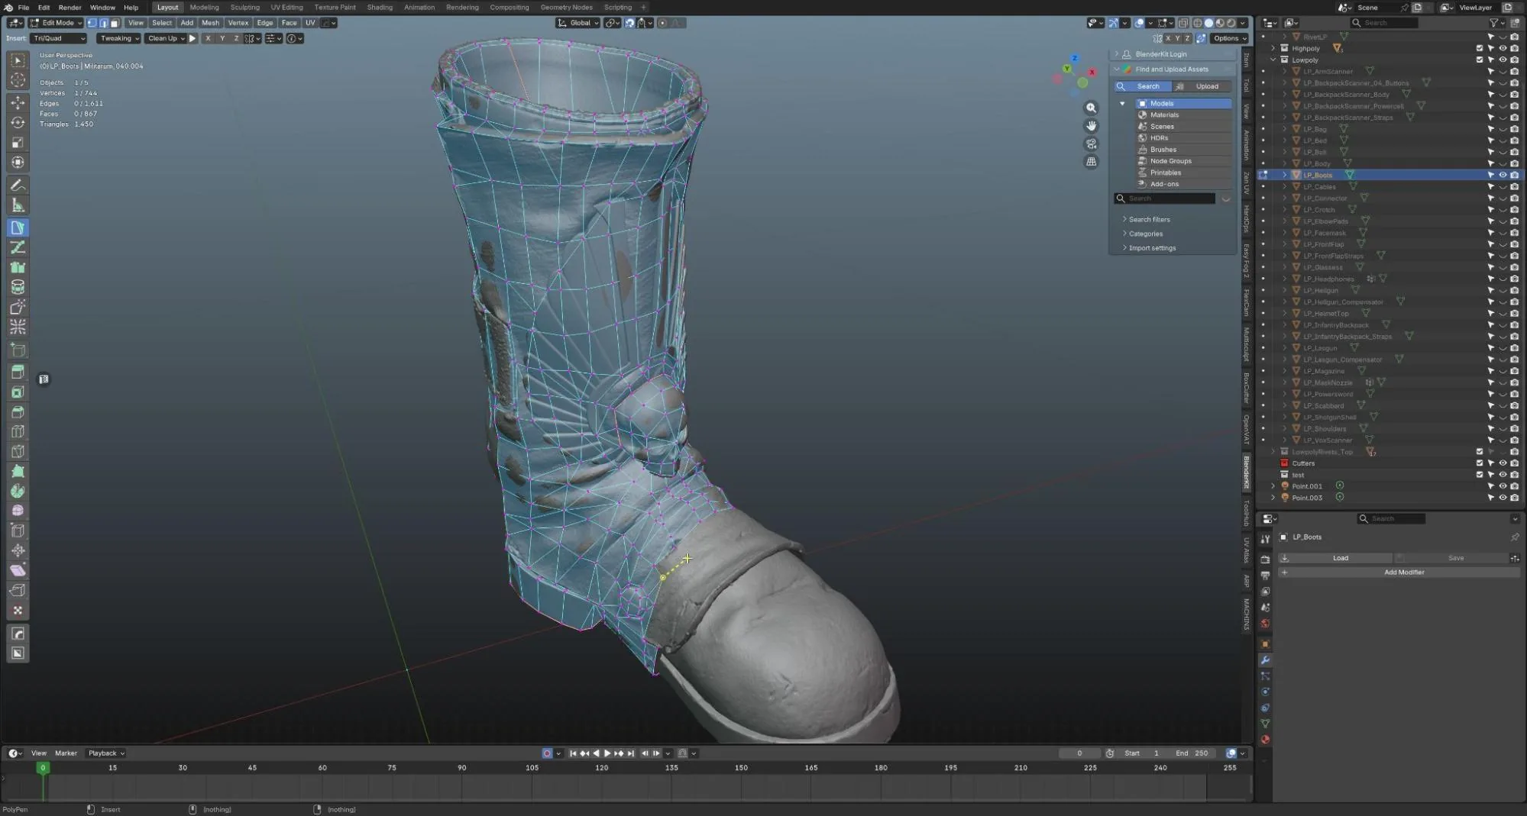Open the Edit Mode dropdown
Image resolution: width=1527 pixels, height=816 pixels.
click(x=56, y=23)
